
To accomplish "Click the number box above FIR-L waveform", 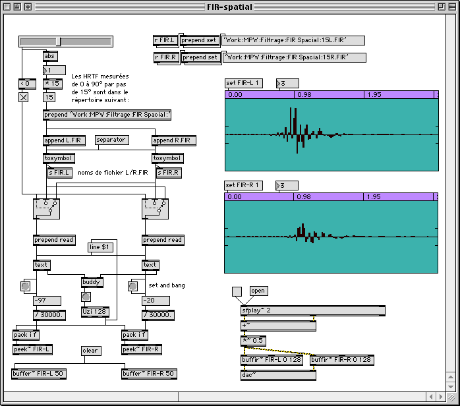I will pos(287,83).
